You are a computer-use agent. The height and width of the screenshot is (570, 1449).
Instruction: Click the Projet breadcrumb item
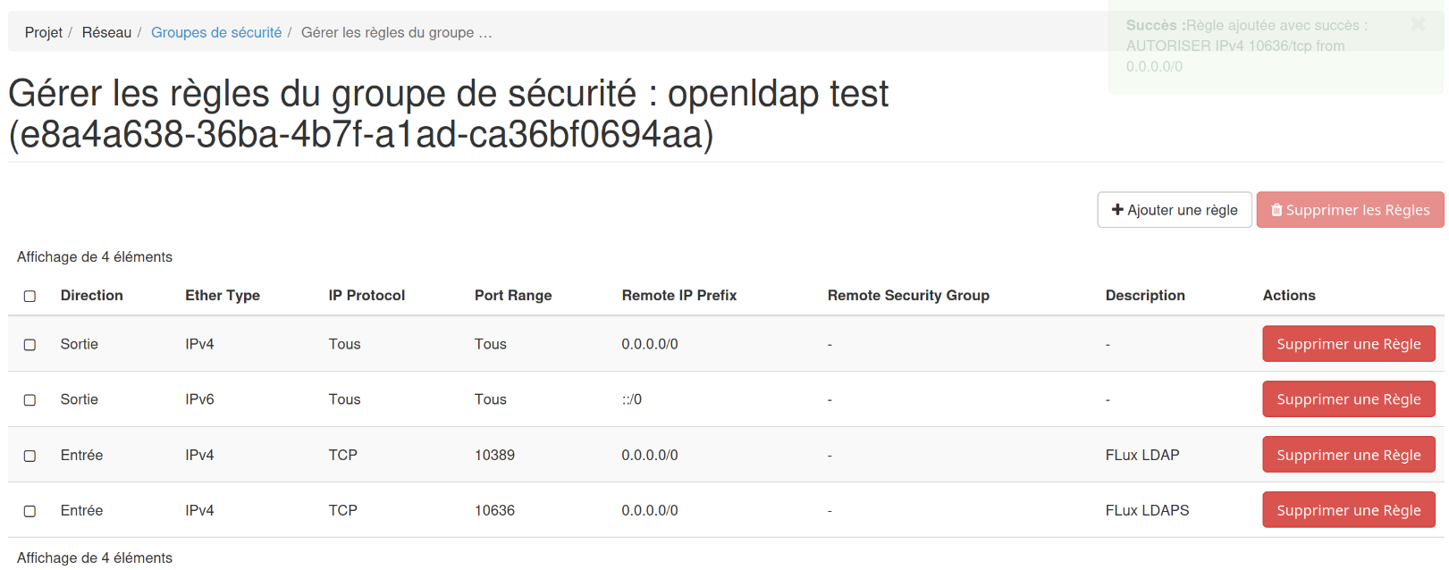43,32
